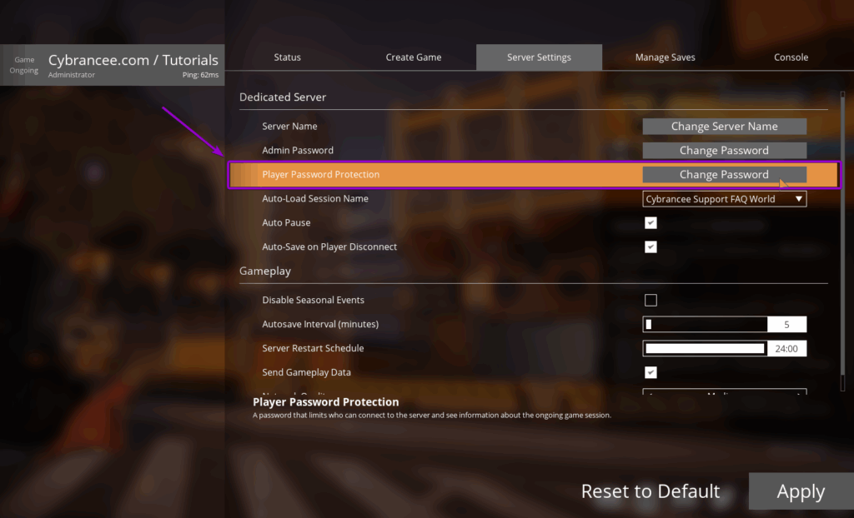
Task: Enable Disable Seasonal Events
Action: coord(651,300)
